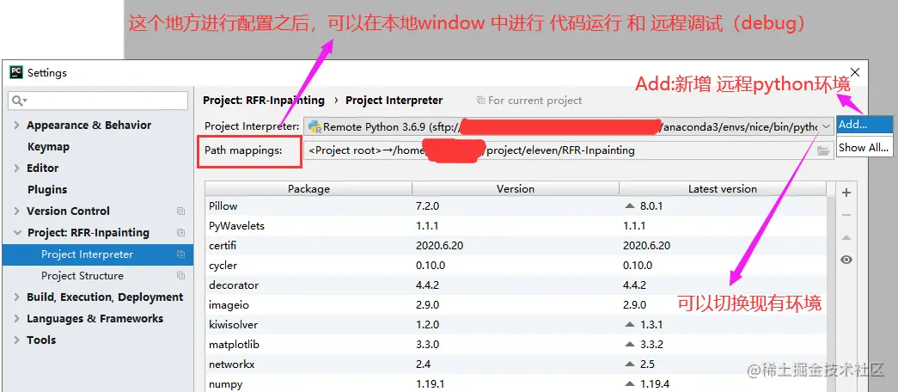898x392 pixels.
Task: Click the copy icon beside Project Interpreter
Action: pos(181,254)
